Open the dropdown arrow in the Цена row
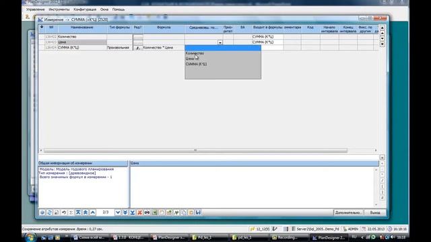 point(220,42)
